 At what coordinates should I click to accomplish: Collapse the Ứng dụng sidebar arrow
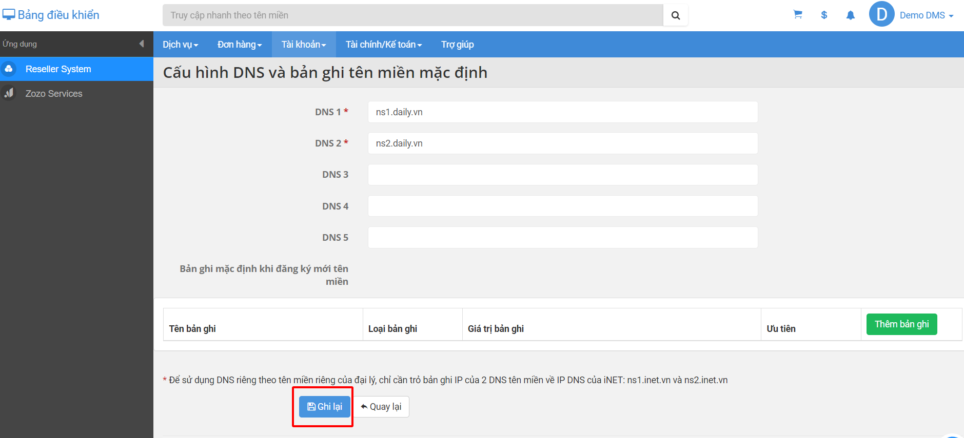click(x=142, y=44)
